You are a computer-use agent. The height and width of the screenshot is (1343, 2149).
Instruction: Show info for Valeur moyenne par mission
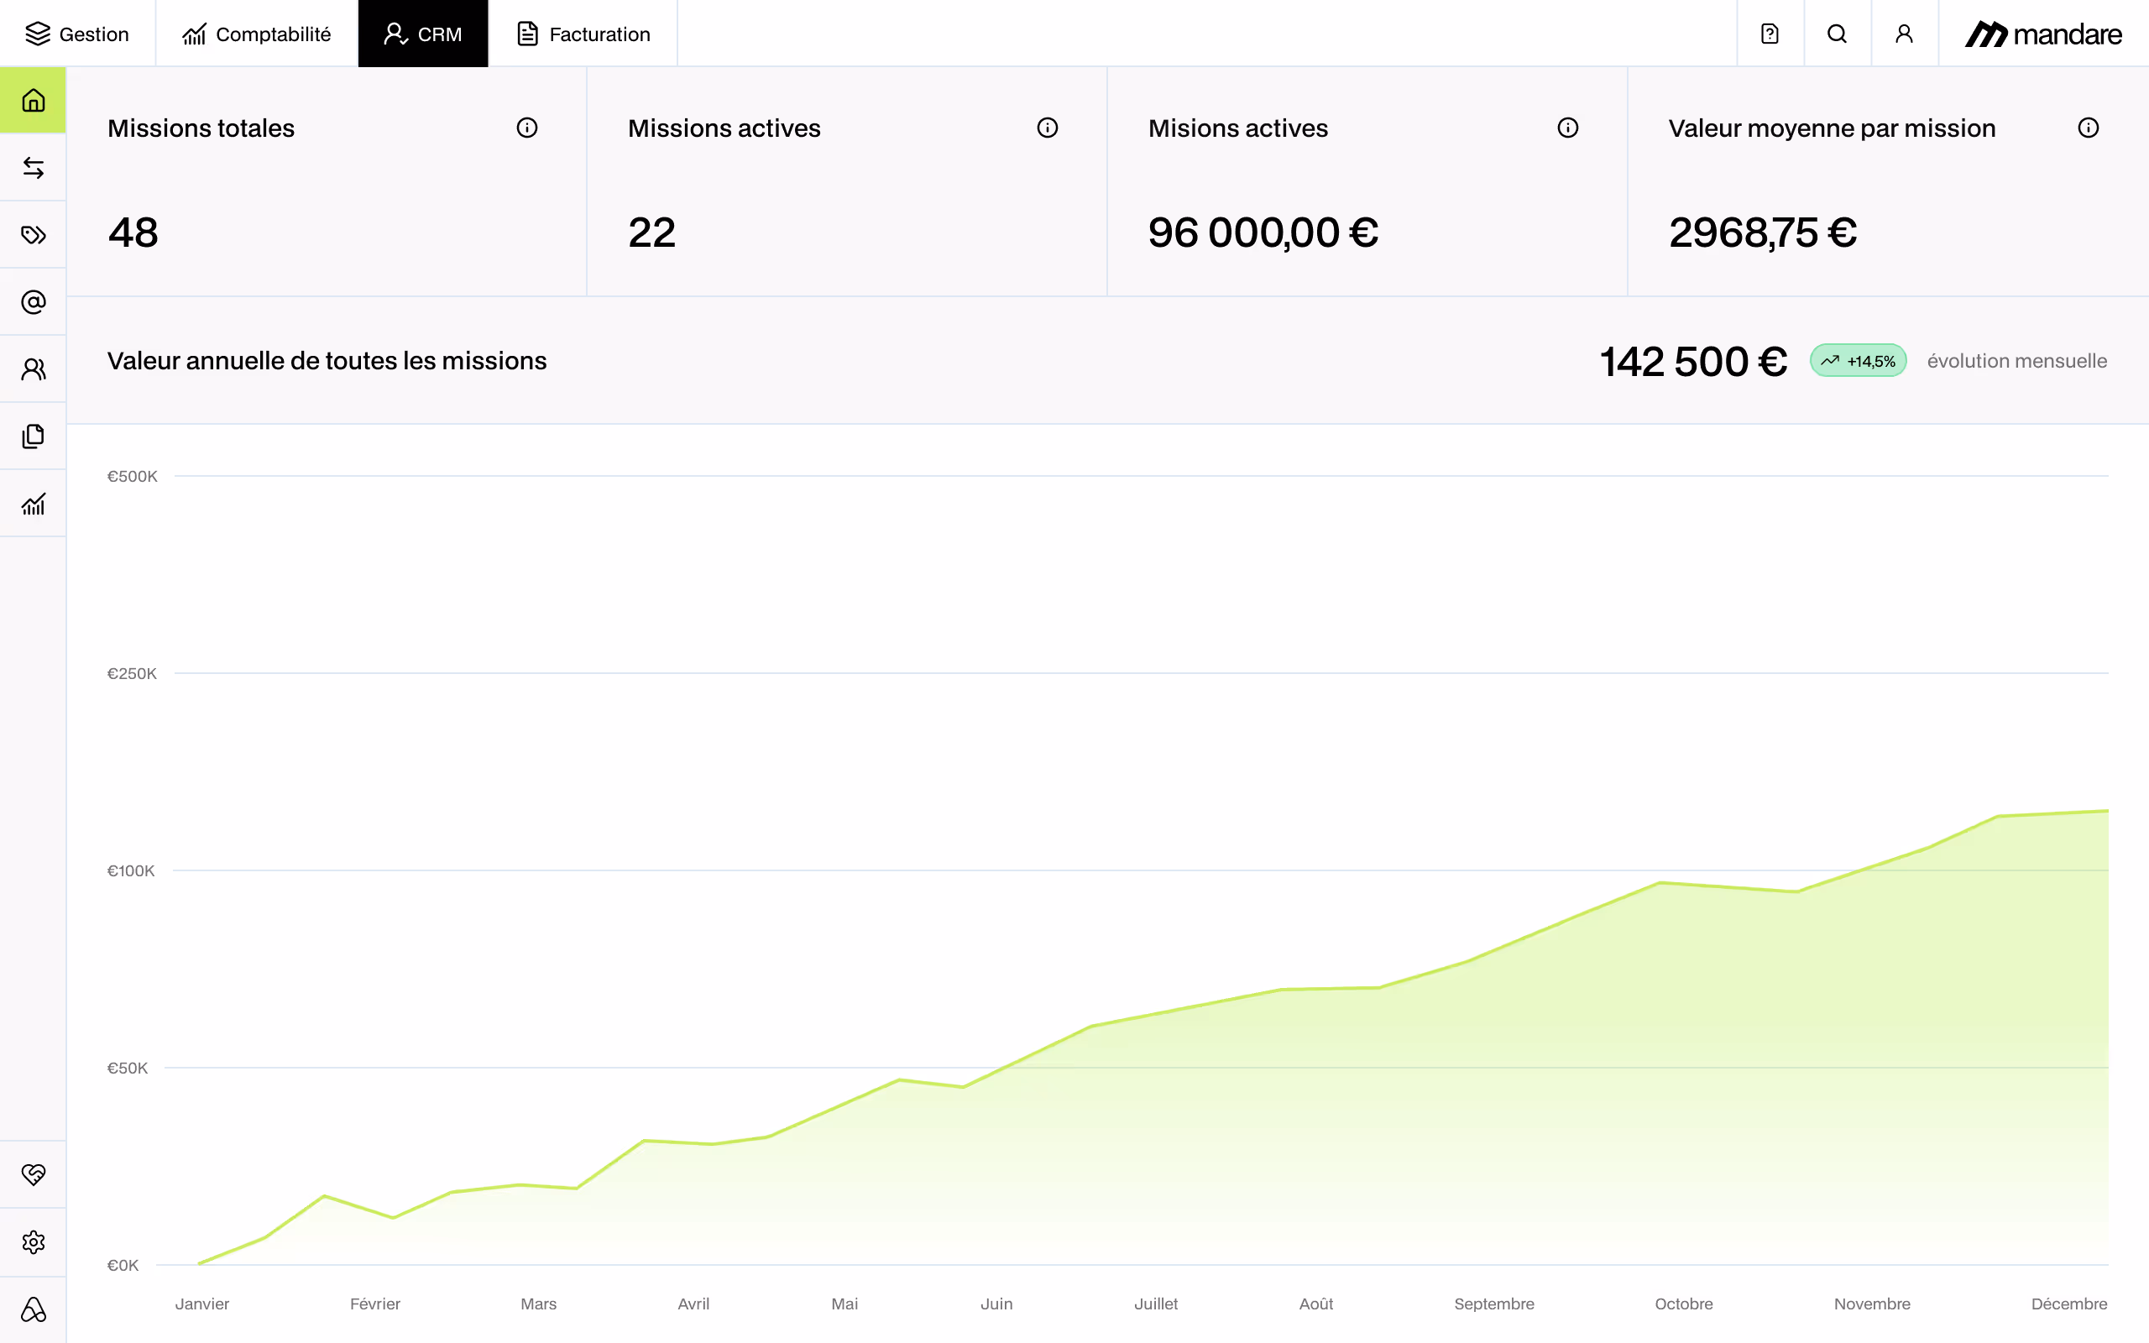coord(2088,128)
